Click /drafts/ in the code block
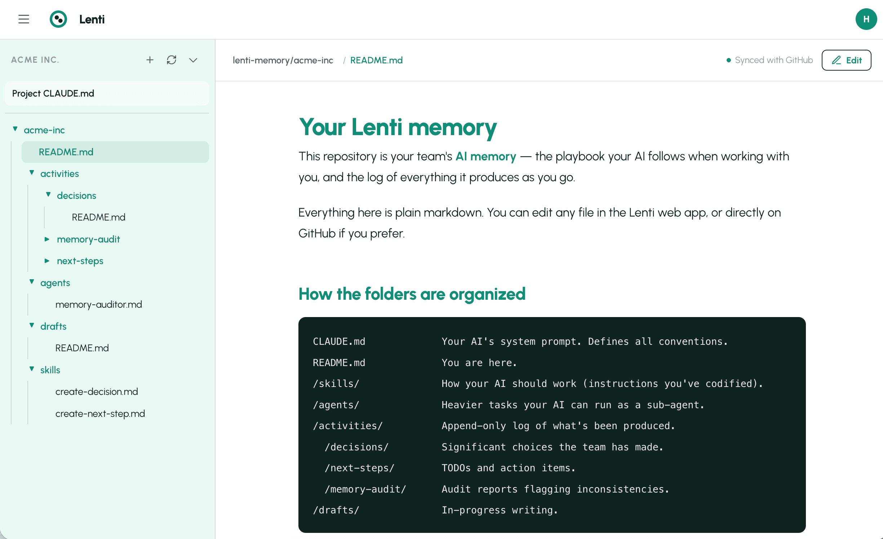This screenshot has height=539, width=883. pos(336,510)
